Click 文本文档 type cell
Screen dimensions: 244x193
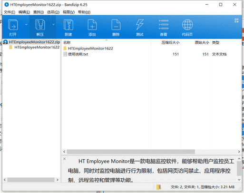point(219,54)
